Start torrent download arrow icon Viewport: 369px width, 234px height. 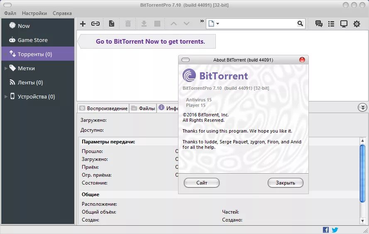pos(144,24)
